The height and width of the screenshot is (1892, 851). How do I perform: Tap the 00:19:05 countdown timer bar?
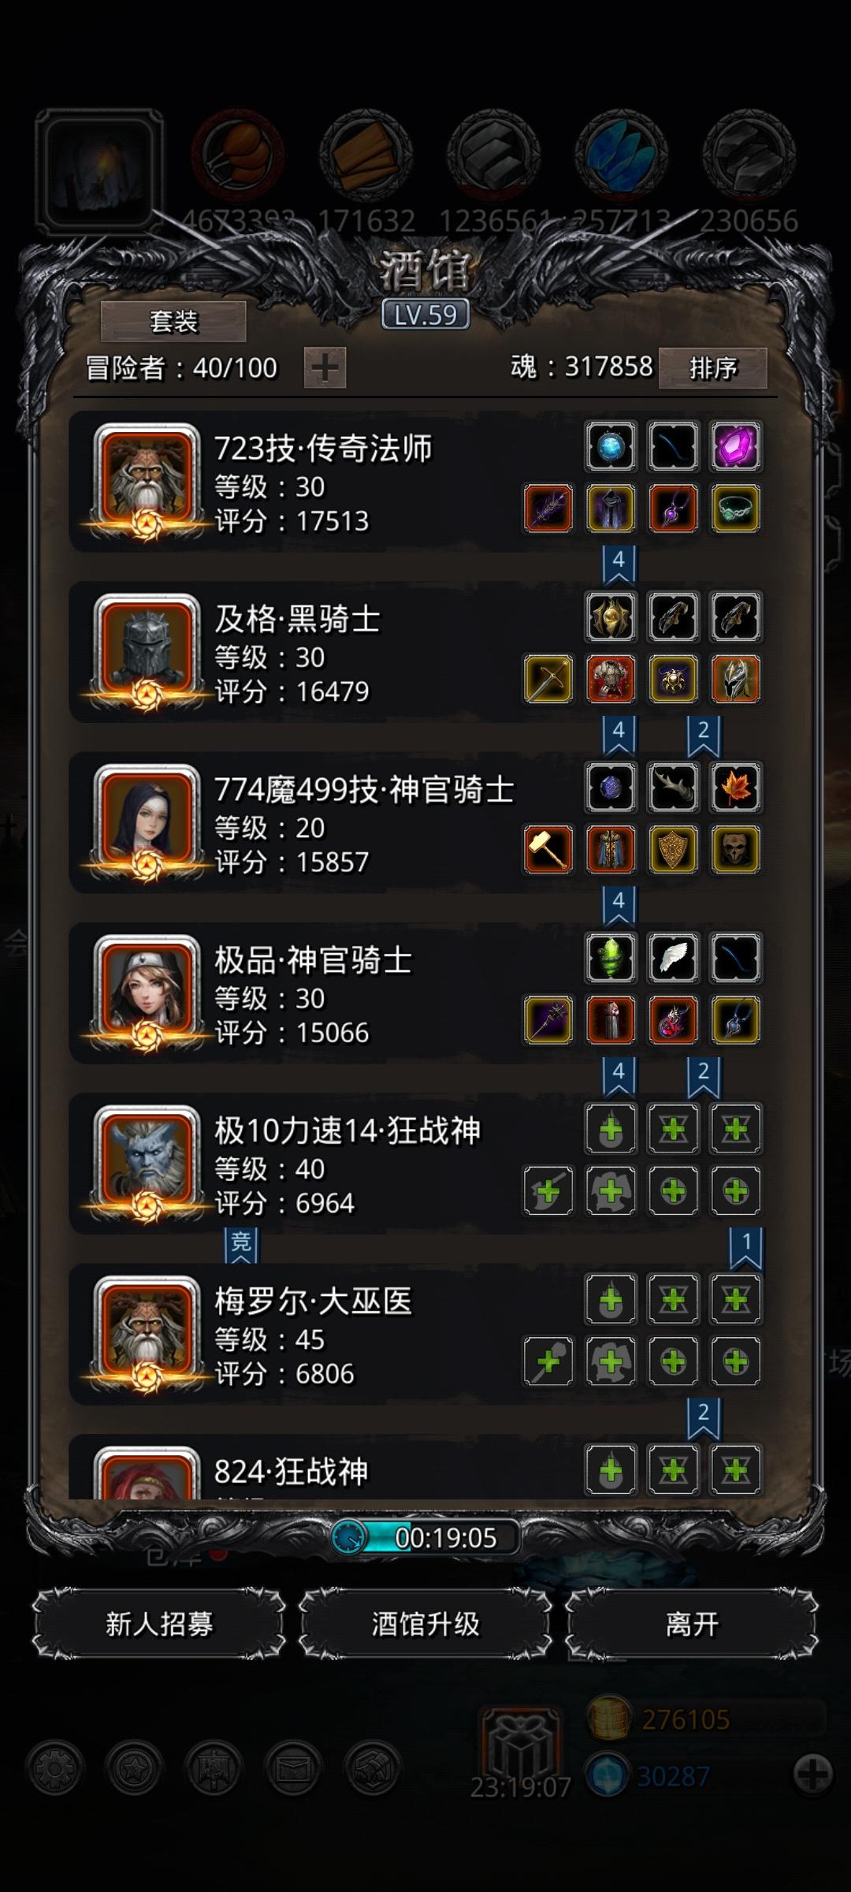(425, 1537)
